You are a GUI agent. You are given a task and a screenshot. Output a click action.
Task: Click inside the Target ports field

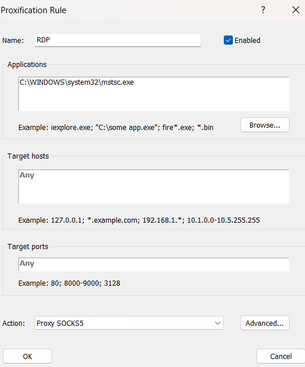(154, 265)
